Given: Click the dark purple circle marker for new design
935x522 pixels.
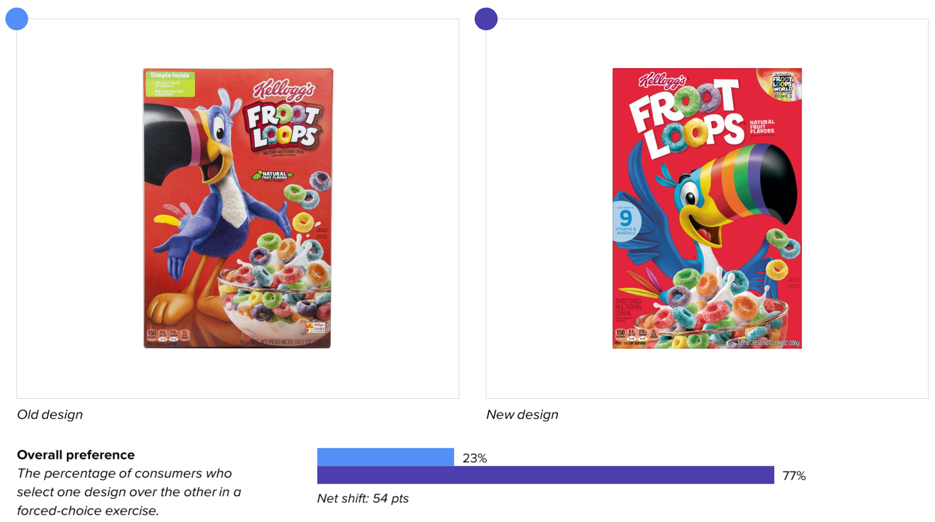Looking at the screenshot, I should [x=486, y=19].
